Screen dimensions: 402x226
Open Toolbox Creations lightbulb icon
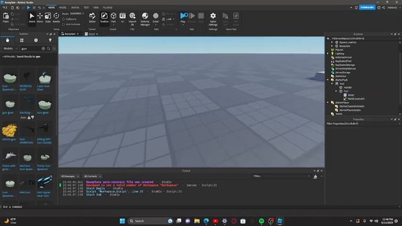50,40
